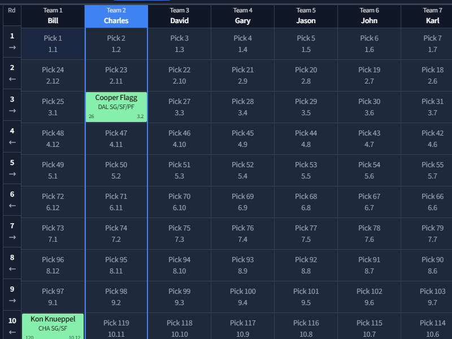
Task: Click Pick 49 slot 5.1
Action: (53, 171)
